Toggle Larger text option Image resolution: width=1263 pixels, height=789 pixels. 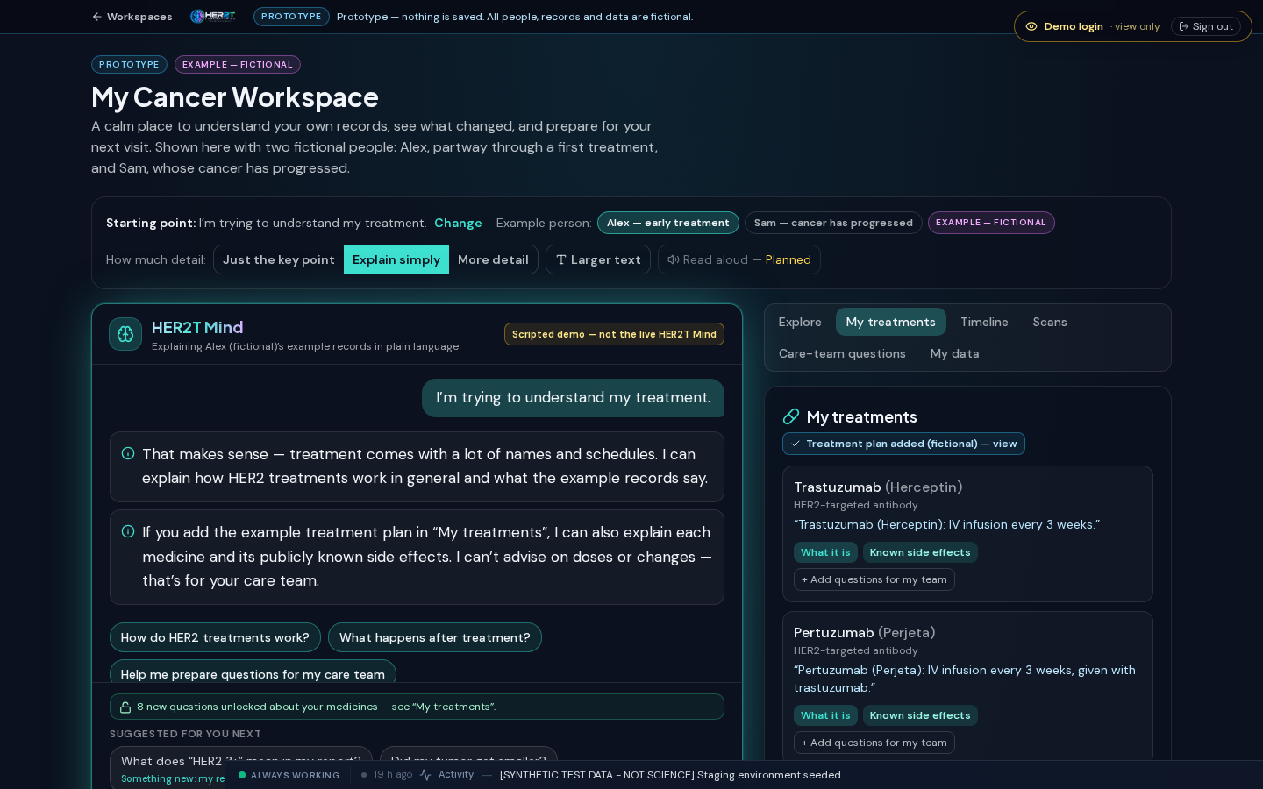coord(598,259)
